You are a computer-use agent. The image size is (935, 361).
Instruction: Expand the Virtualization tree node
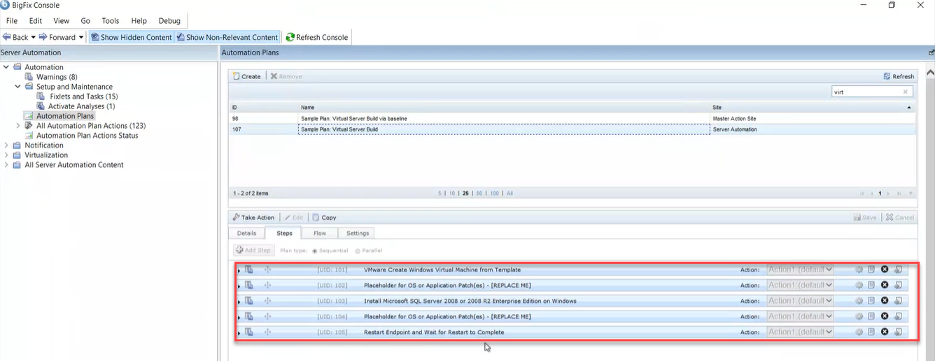coord(6,155)
